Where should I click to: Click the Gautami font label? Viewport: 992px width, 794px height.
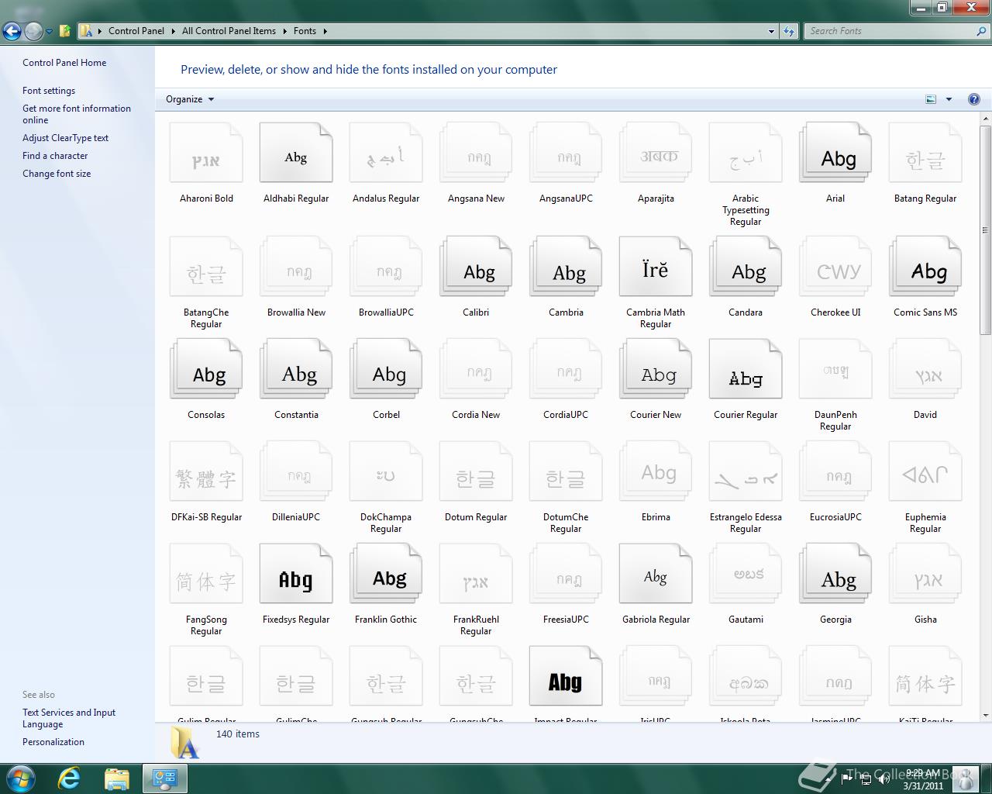(746, 620)
